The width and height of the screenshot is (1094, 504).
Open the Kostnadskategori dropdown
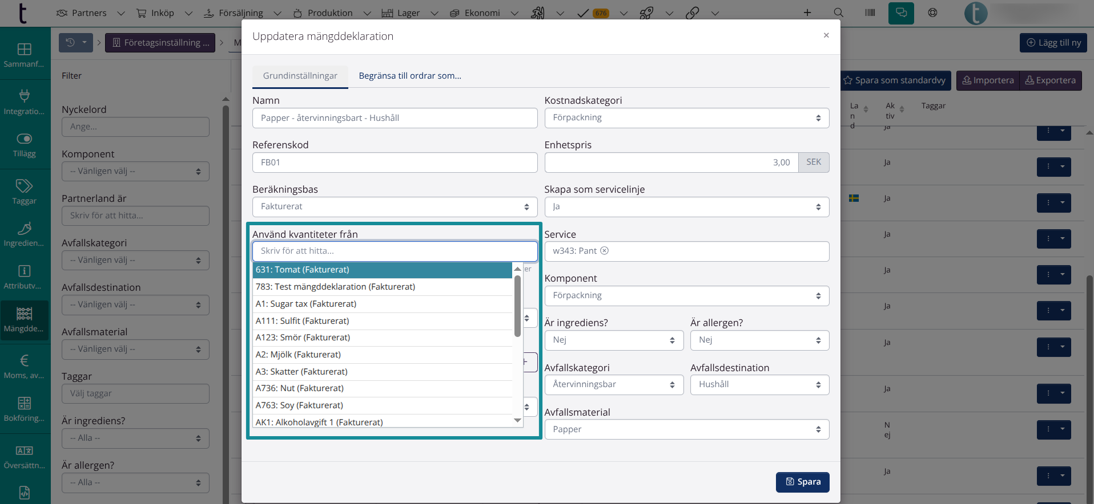coord(687,118)
